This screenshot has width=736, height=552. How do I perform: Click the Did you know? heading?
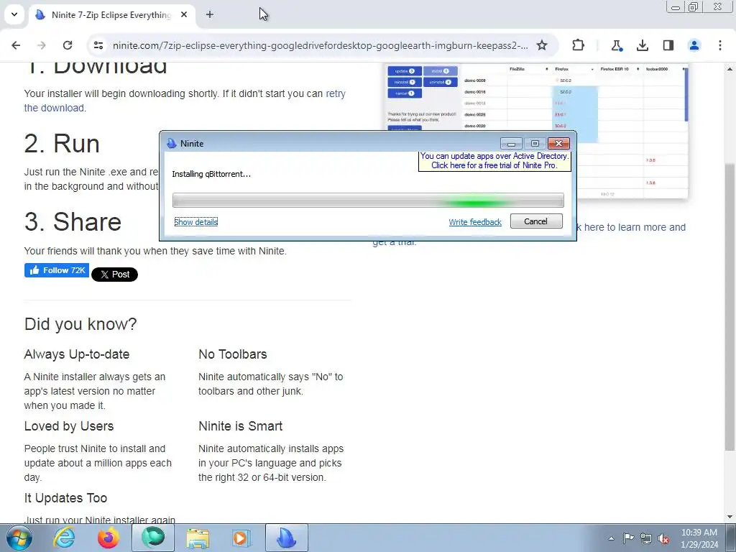[x=80, y=324]
